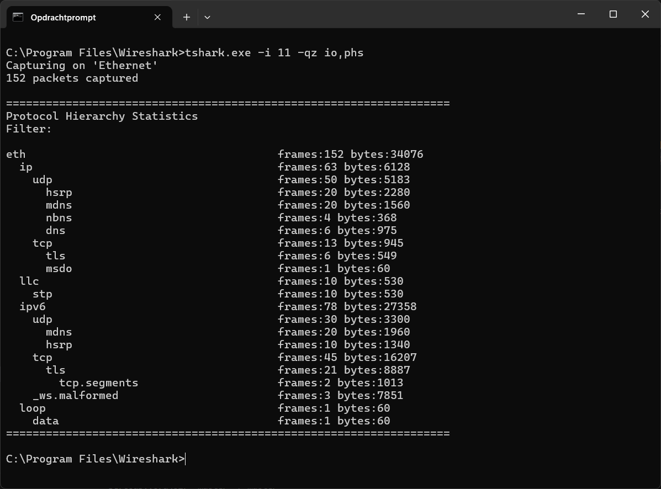This screenshot has width=661, height=489.
Task: Click the 'llc' protocol row
Action: (29, 281)
